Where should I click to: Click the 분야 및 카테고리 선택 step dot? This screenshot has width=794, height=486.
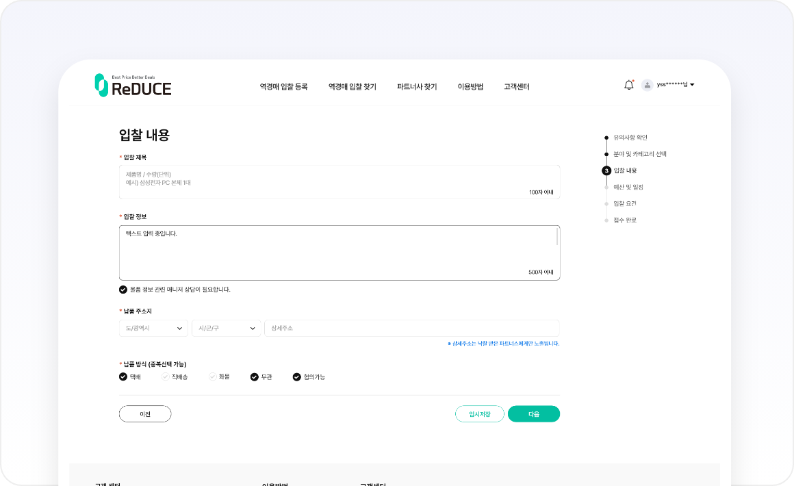[x=606, y=154]
